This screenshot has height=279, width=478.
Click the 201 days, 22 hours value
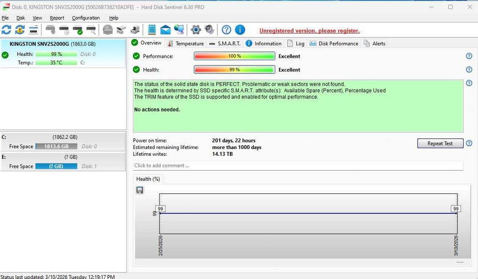234,140
